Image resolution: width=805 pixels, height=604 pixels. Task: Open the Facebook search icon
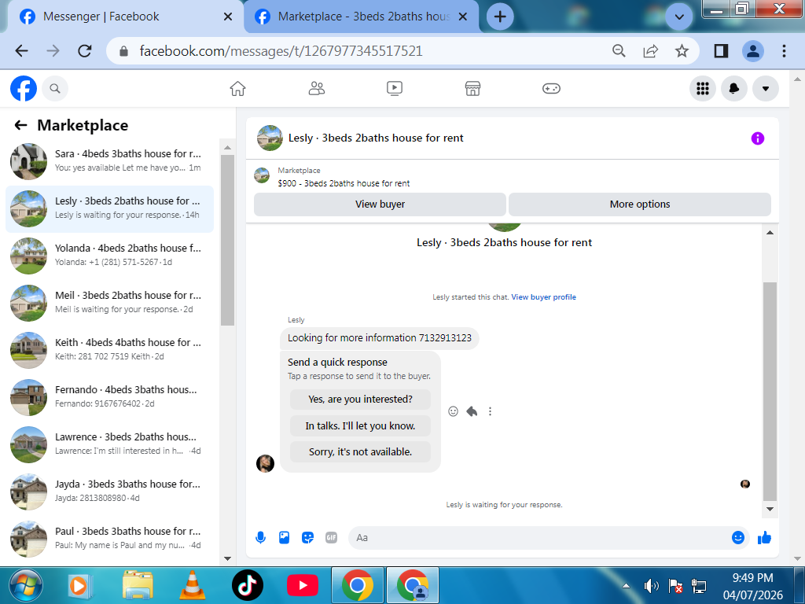pyautogui.click(x=55, y=88)
